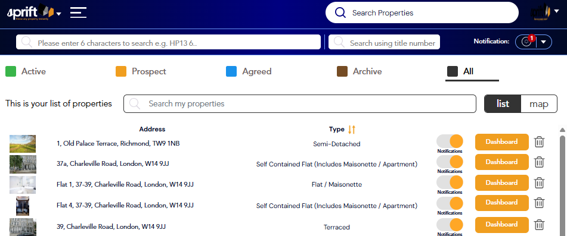
Task: Delete Flat 1, 37-39 Charleville Road trash icon
Action: click(x=539, y=182)
